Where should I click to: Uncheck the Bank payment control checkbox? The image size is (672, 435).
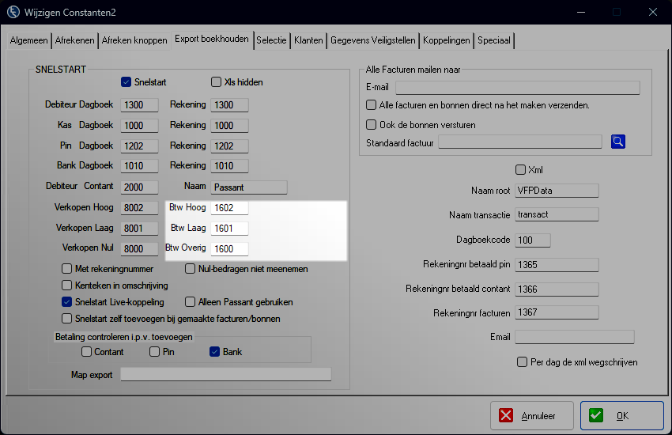click(x=214, y=352)
